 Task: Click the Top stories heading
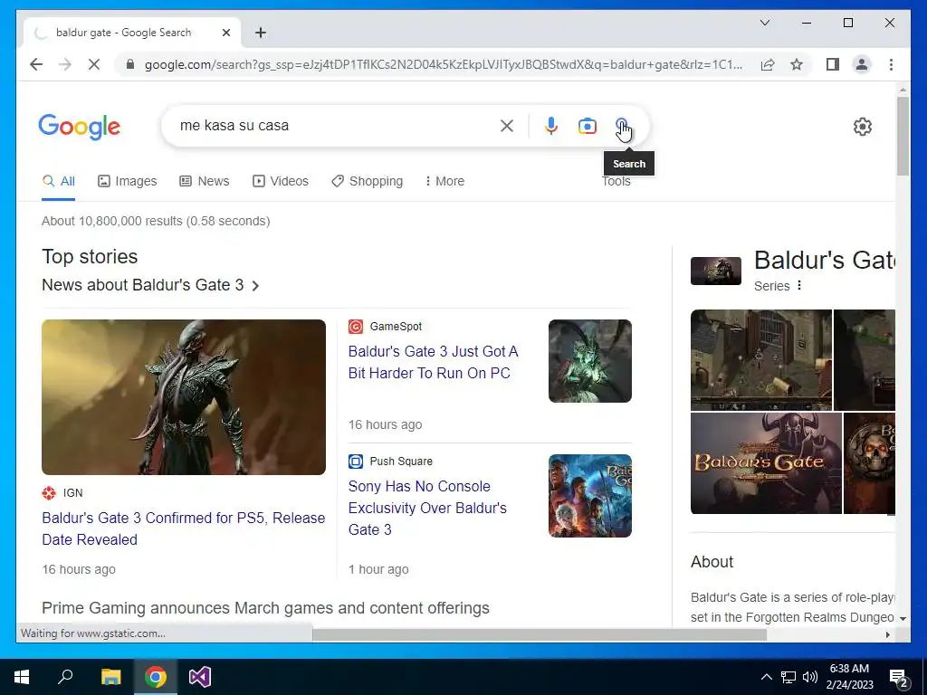pyautogui.click(x=90, y=256)
